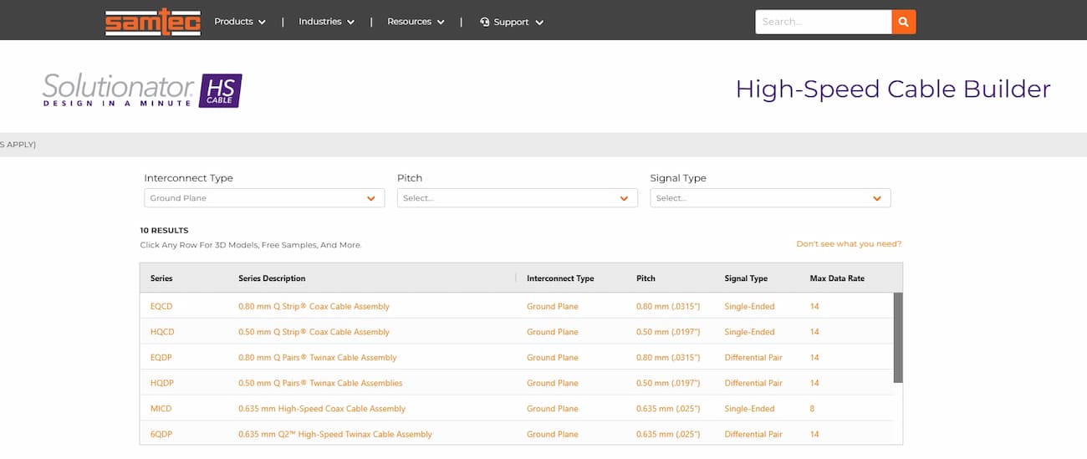Expand the Pitch dropdown
The image size is (1087, 459).
tap(517, 198)
